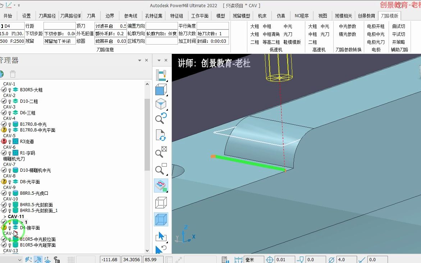The image size is (421, 263).
Task: Open the NC程序 ribbon tab
Action: point(302,16)
